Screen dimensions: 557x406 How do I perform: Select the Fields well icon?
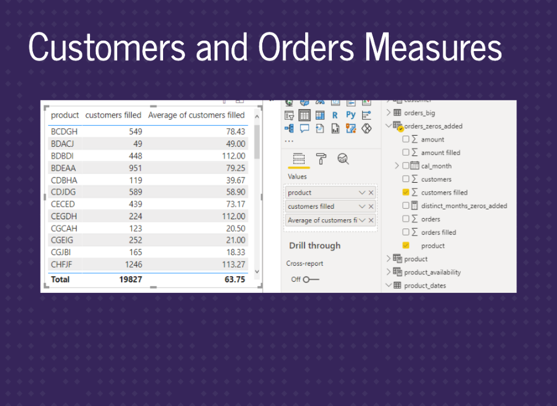pyautogui.click(x=298, y=159)
